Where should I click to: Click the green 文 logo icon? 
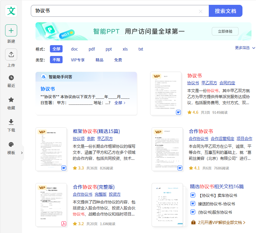tap(11, 11)
